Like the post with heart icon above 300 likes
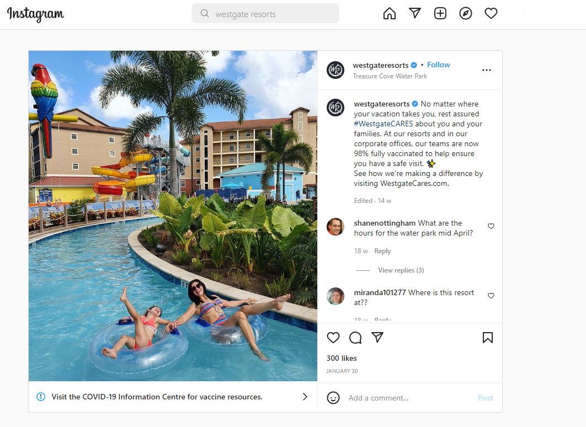 click(333, 338)
